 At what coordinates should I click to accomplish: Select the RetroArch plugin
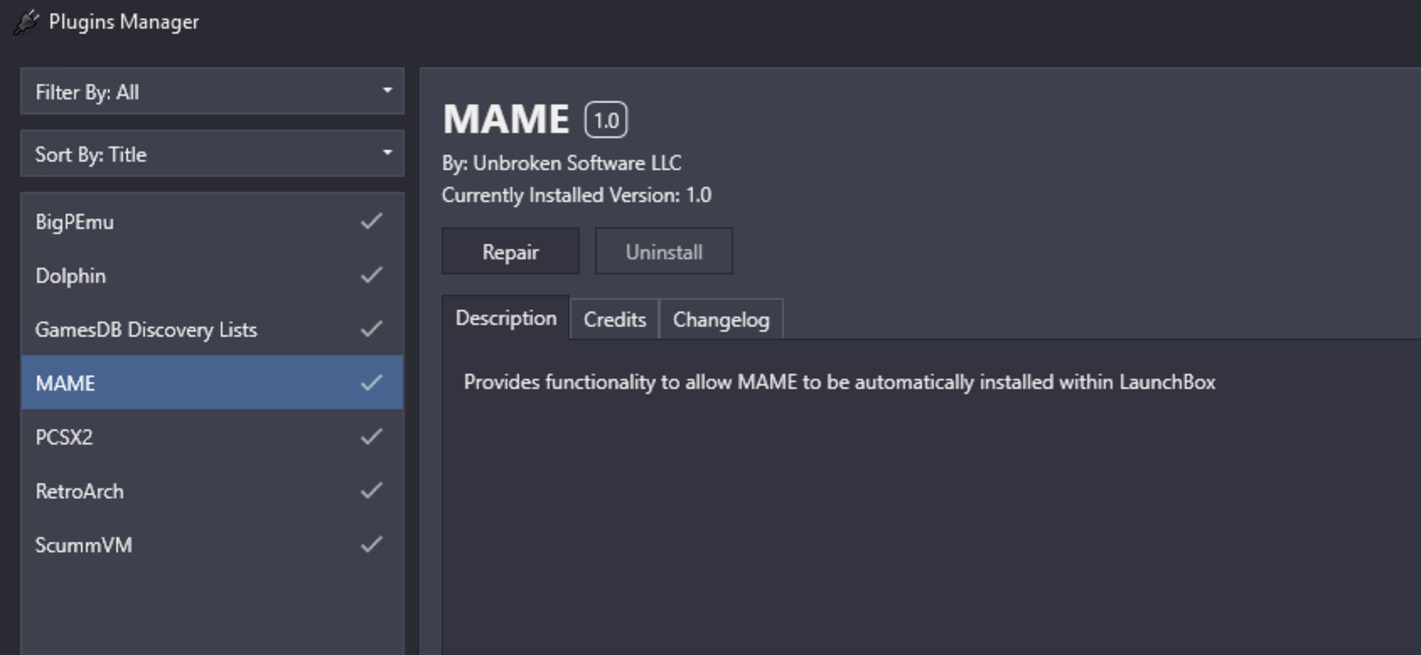click(212, 491)
